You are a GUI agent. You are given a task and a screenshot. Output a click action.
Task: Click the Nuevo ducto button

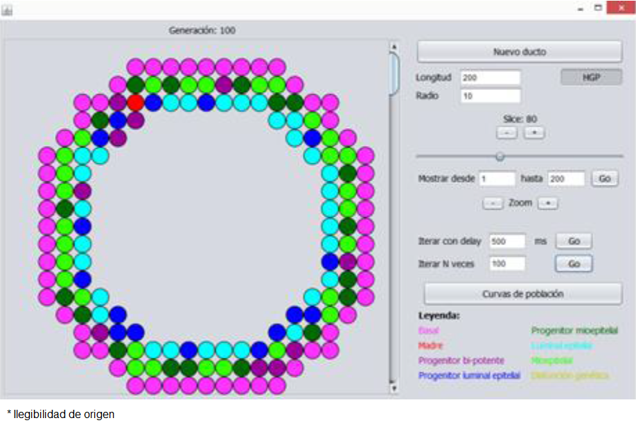coord(519,52)
